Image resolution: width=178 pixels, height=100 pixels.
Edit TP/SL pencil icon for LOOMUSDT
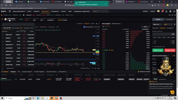100,79
